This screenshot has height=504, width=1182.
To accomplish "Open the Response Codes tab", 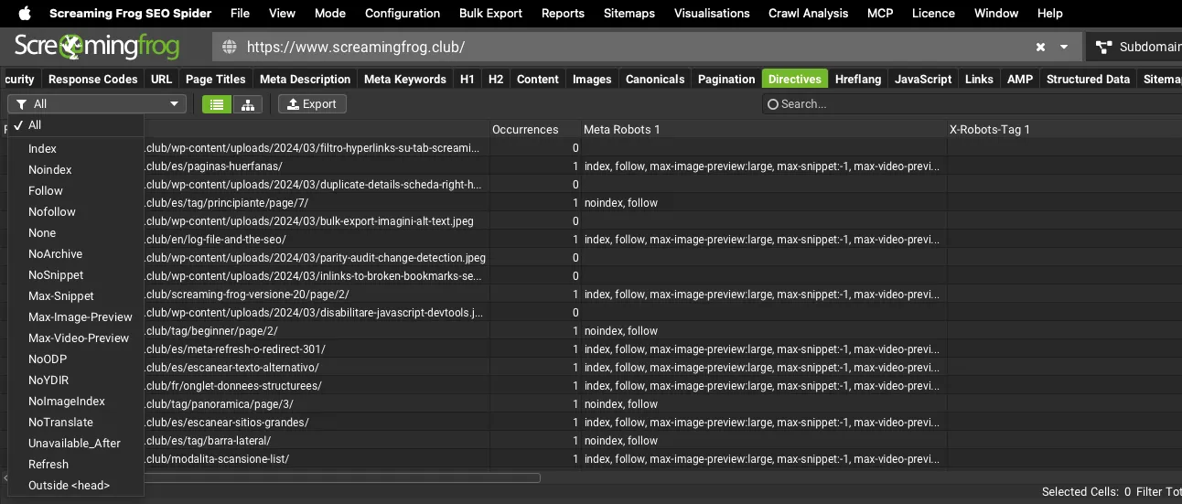I will click(x=92, y=79).
